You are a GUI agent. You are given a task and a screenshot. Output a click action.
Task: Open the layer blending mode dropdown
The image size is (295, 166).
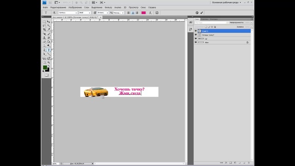tap(212, 23)
